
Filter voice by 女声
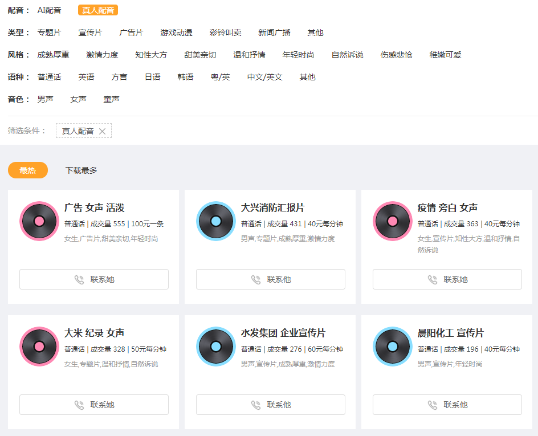pos(78,99)
